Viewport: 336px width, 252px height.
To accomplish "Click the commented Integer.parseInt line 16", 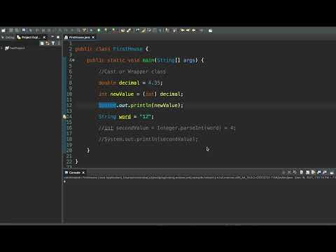I will click(167, 128).
